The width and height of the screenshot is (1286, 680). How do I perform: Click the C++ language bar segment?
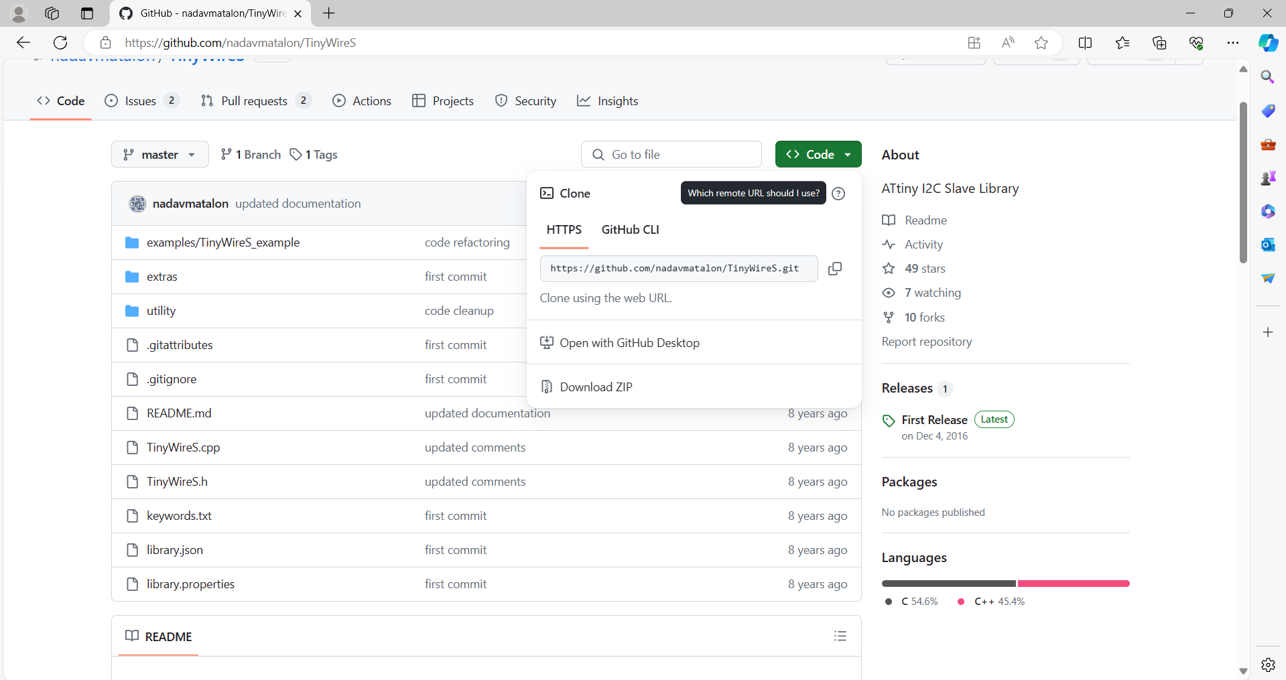pyautogui.click(x=1074, y=584)
